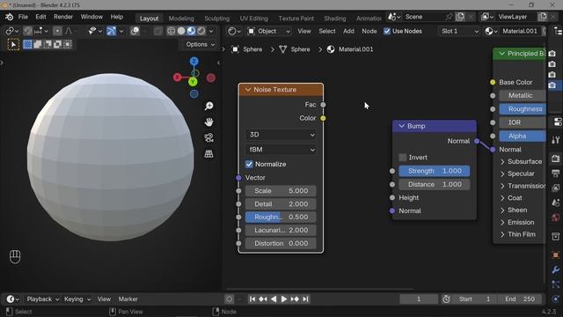Open the Modifiers wrench properties tab
This screenshot has width=563, height=317.
[x=555, y=270]
